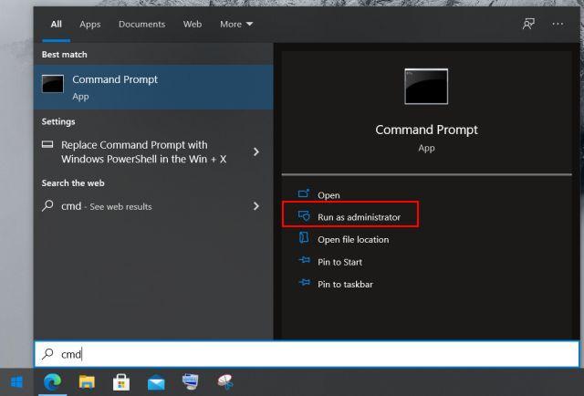Click the magnifier icon beside cmd web result
Image resolution: width=584 pixels, height=396 pixels.
click(47, 205)
